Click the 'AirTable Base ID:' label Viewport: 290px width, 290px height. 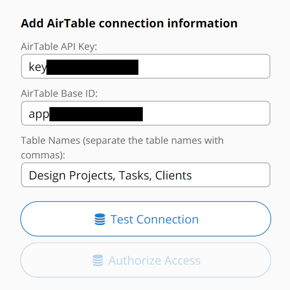pos(59,93)
